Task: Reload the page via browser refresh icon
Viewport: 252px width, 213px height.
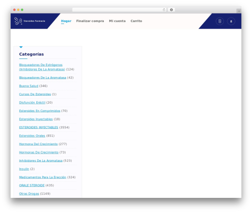Action: pos(164,10)
